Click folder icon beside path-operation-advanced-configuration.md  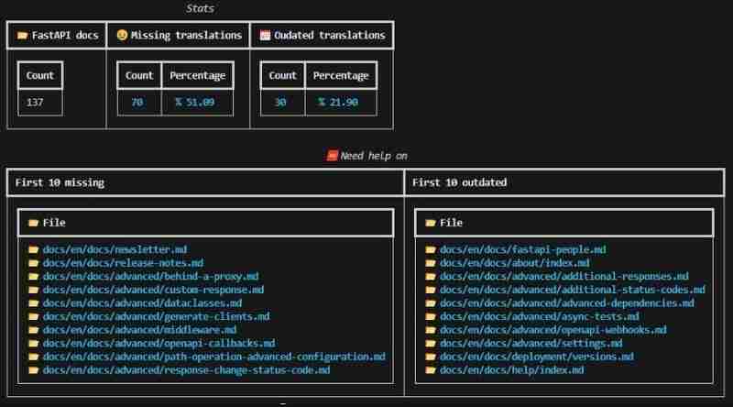point(33,357)
